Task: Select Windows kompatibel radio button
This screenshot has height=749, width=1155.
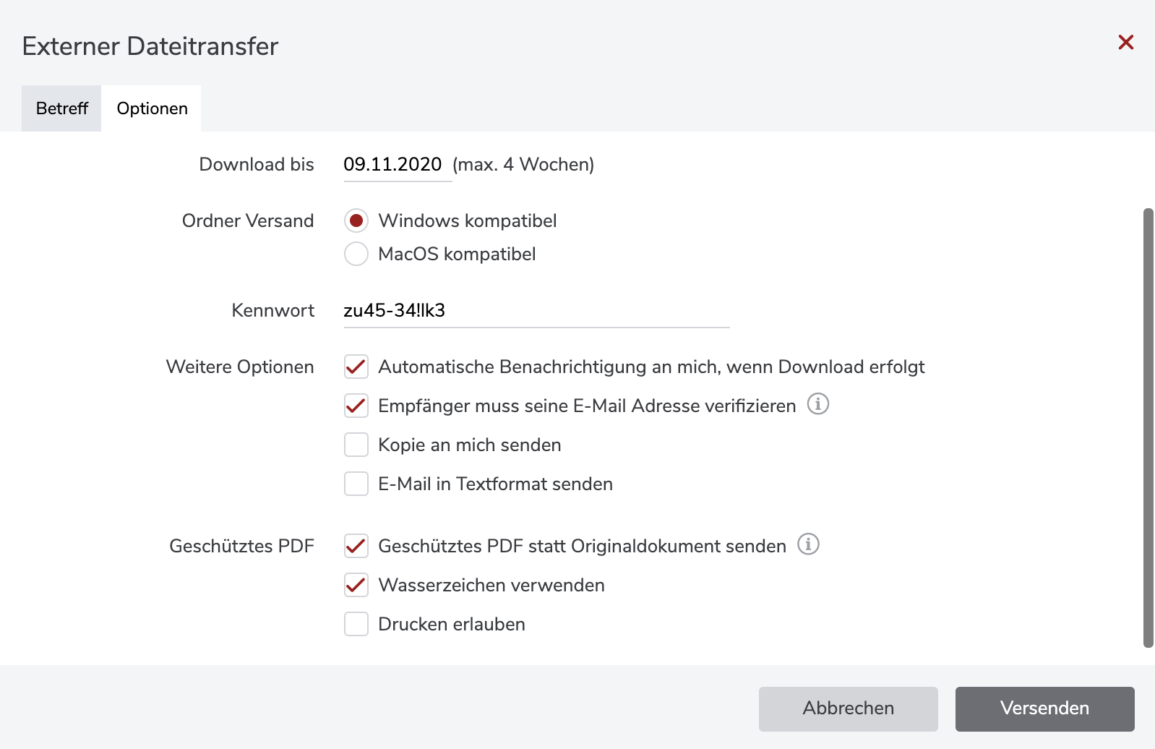Action: point(356,221)
